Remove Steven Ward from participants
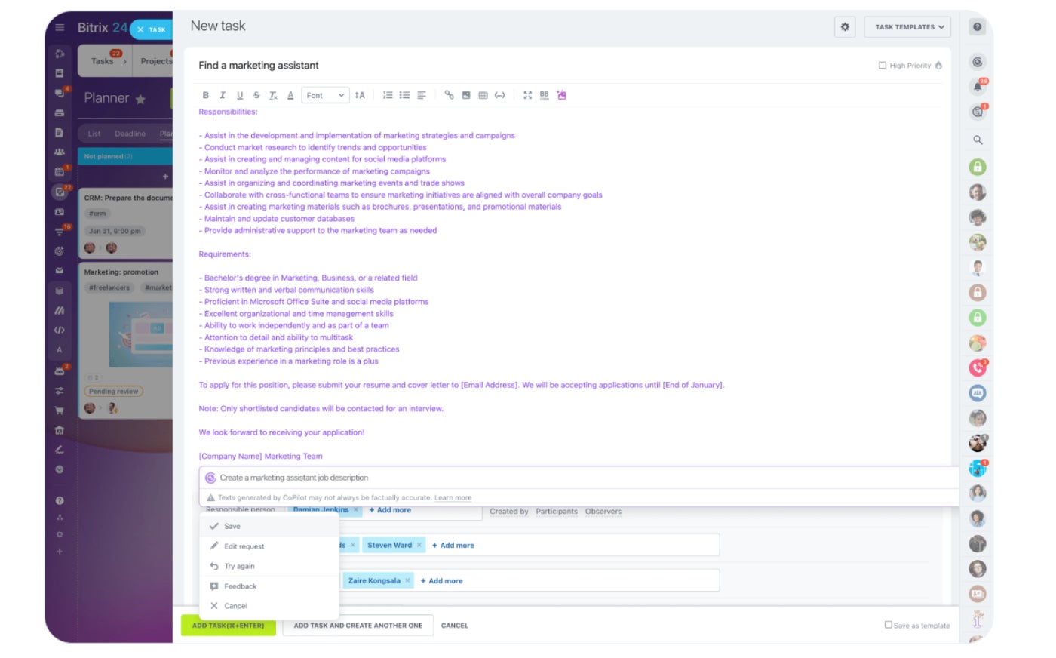Image resolution: width=1056 pixels, height=658 pixels. [x=419, y=545]
